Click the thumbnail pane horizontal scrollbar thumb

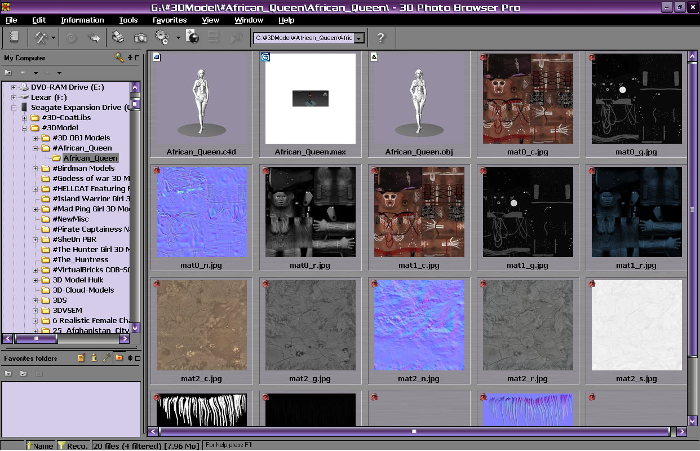414,432
